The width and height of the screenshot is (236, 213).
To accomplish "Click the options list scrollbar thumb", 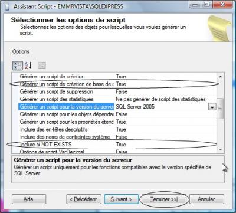I will tap(220, 109).
